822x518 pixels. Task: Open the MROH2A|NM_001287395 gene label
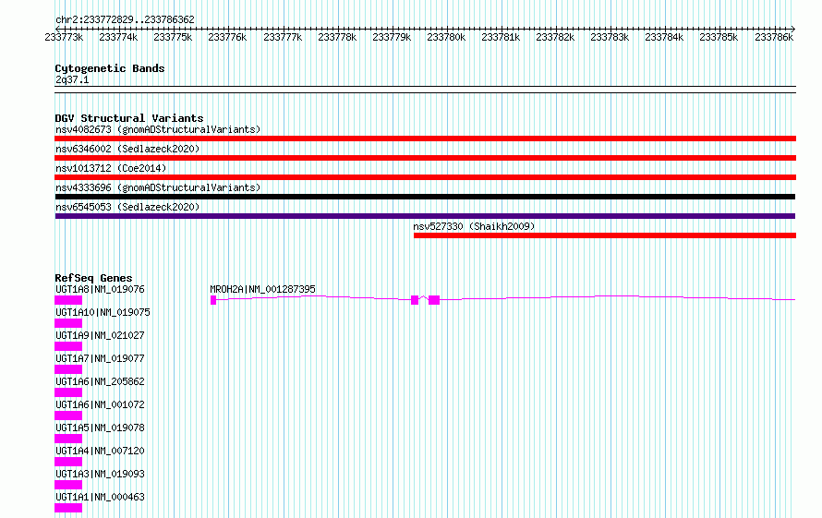[262, 289]
